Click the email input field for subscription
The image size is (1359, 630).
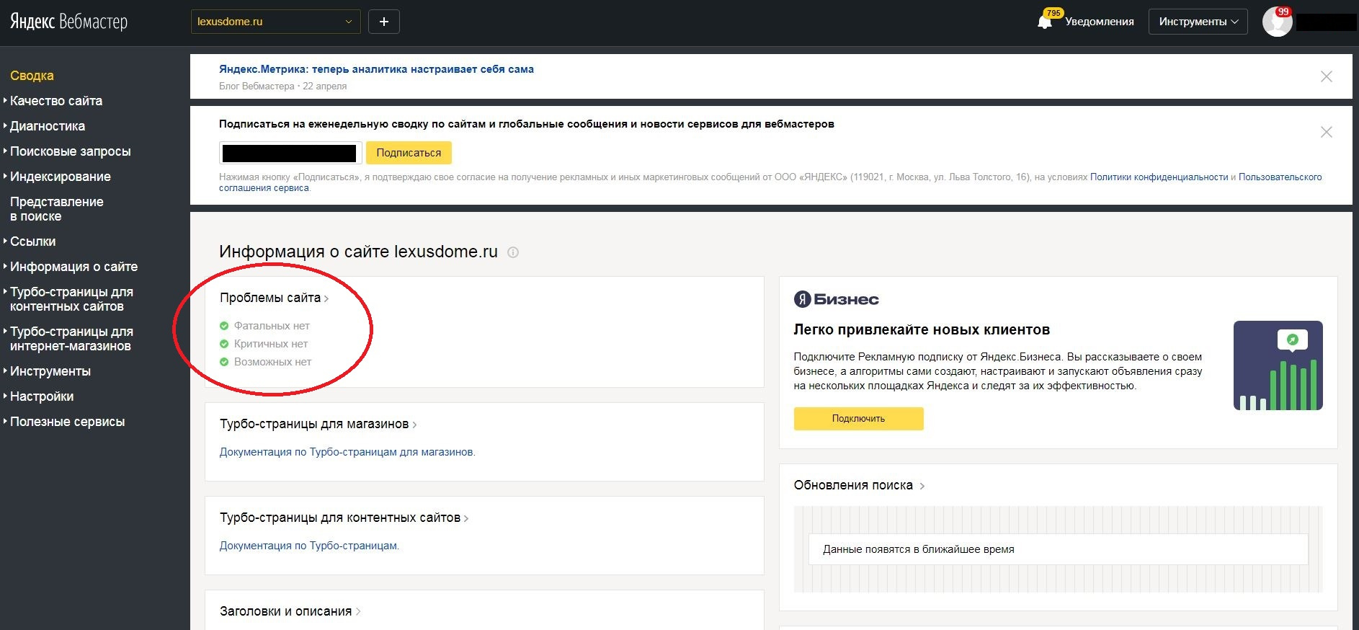point(290,153)
